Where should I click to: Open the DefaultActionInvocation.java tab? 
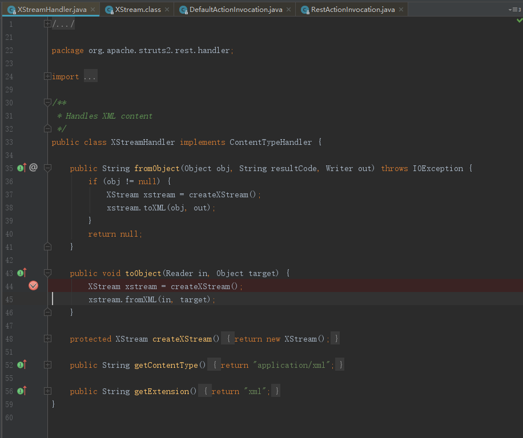[235, 10]
